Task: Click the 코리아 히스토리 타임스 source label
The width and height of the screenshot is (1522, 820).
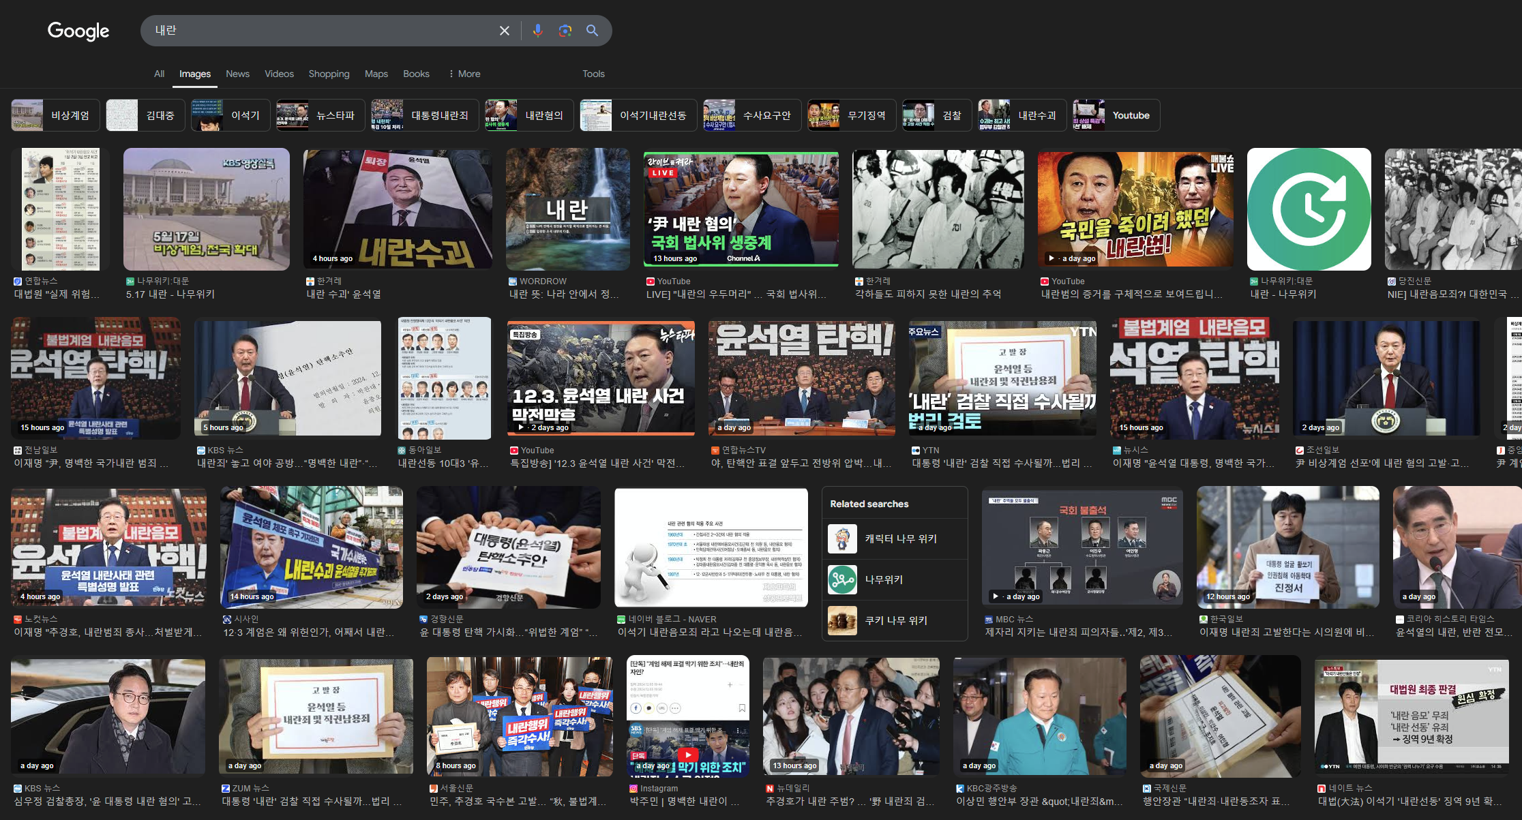Action: [1450, 619]
